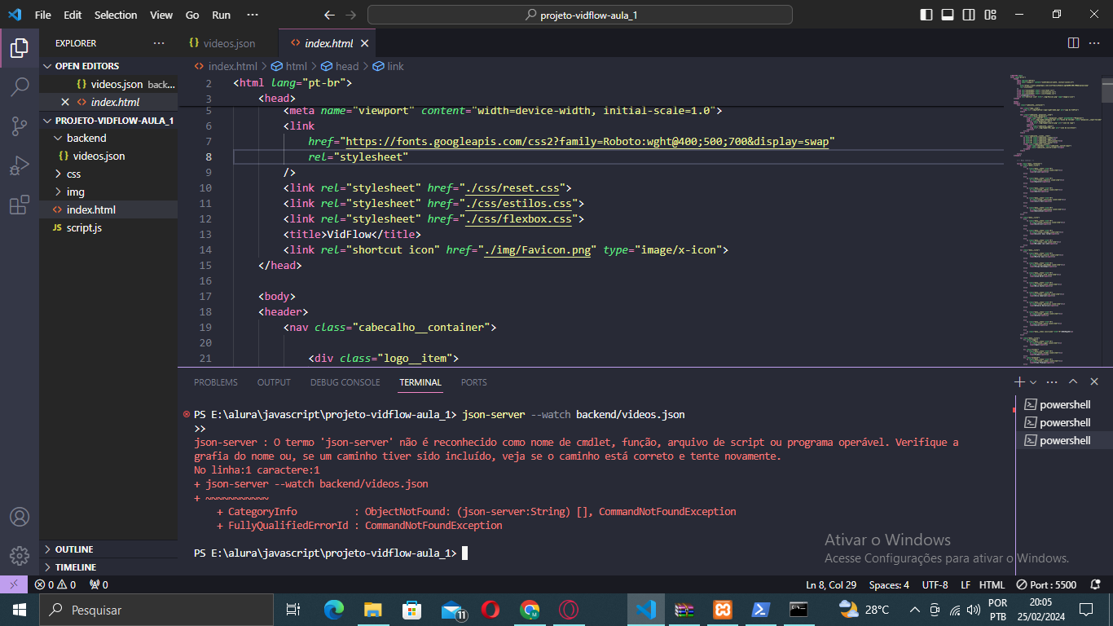Viewport: 1113px width, 626px height.
Task: Open errors and warnings status item
Action: click(x=55, y=584)
